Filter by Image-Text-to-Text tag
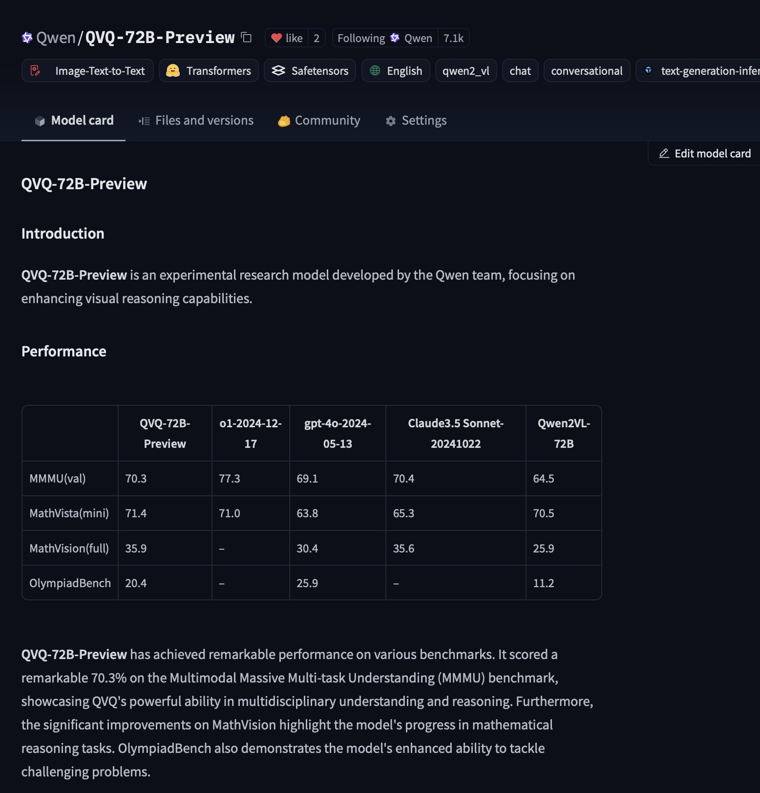This screenshot has width=760, height=793. [x=87, y=70]
